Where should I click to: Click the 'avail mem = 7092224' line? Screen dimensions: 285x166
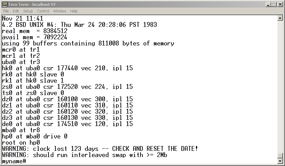tap(35, 37)
